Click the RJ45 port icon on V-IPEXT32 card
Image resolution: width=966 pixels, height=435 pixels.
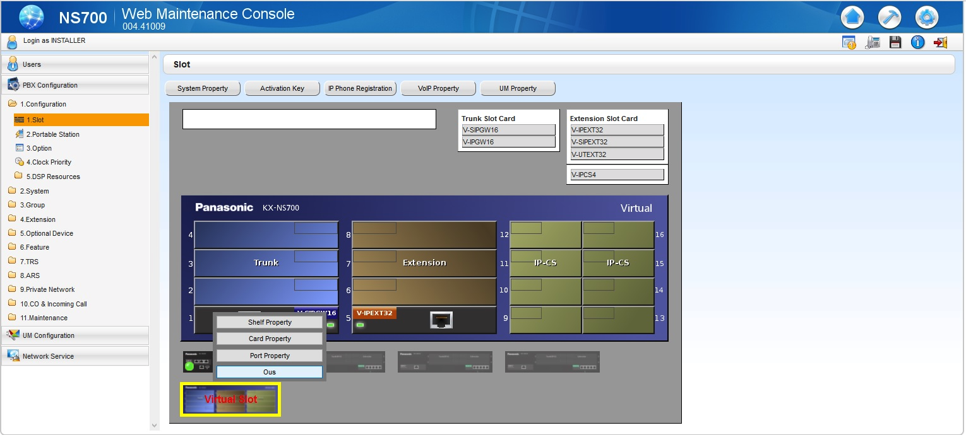coord(441,320)
